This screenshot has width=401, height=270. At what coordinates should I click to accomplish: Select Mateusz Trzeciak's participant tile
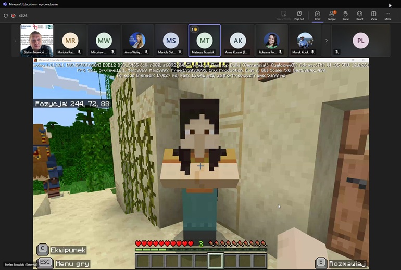[204, 41]
